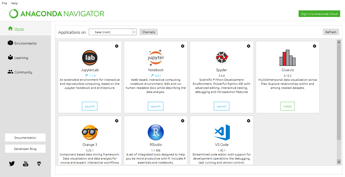
Task: Launch Jupyter Notebook
Action: click(156, 106)
